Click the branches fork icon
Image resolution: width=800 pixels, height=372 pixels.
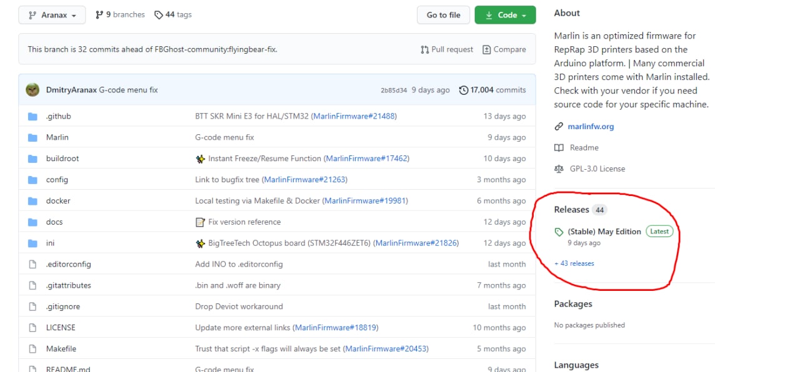click(x=99, y=14)
